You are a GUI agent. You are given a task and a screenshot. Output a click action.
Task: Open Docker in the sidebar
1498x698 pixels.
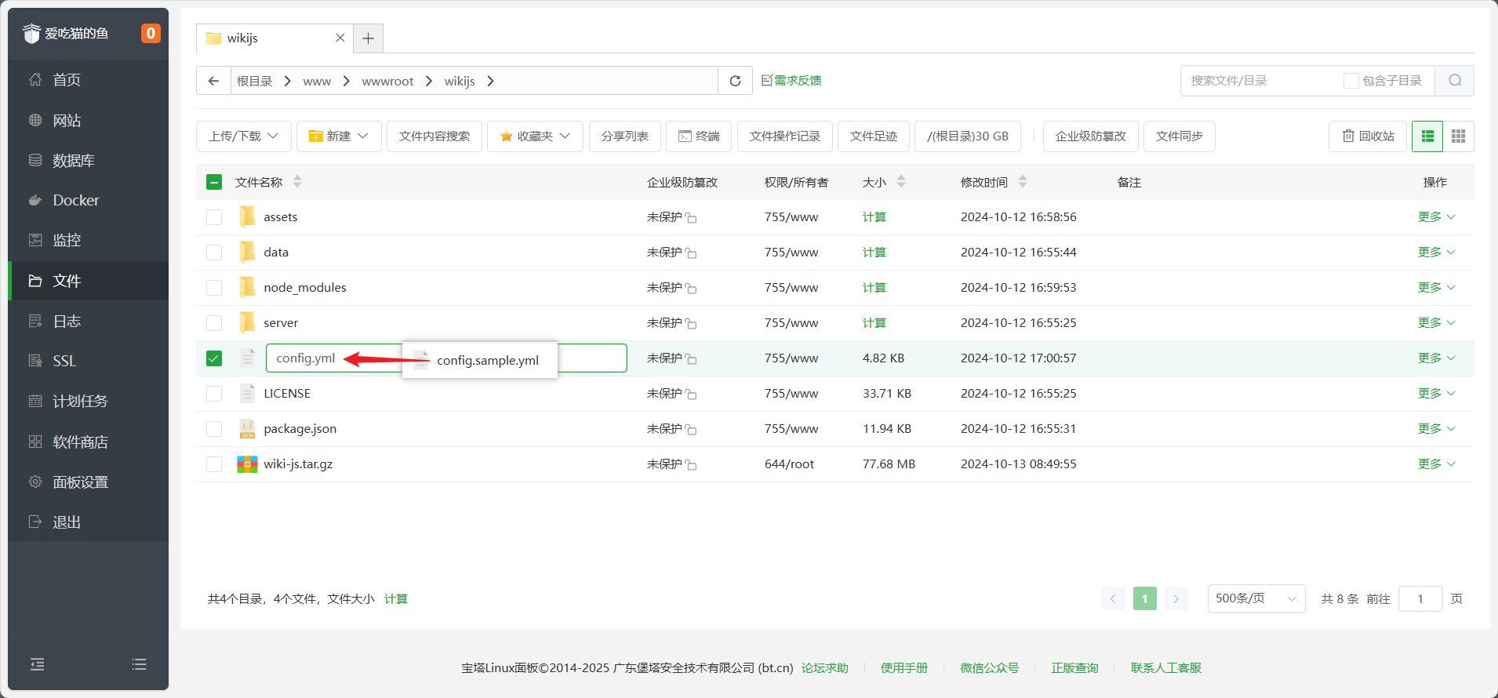pos(75,201)
